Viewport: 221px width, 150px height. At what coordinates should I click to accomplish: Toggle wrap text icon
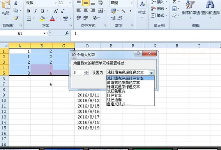(x=100, y=3)
